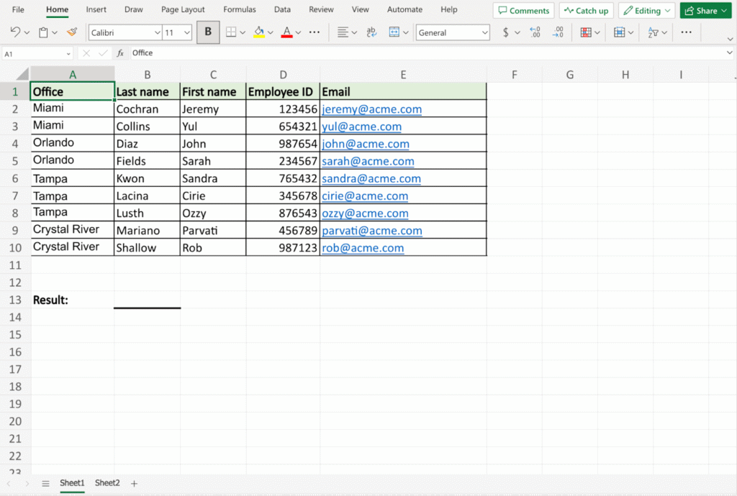This screenshot has width=737, height=496.
Task: Switch to the Insert tab
Action: pos(96,9)
